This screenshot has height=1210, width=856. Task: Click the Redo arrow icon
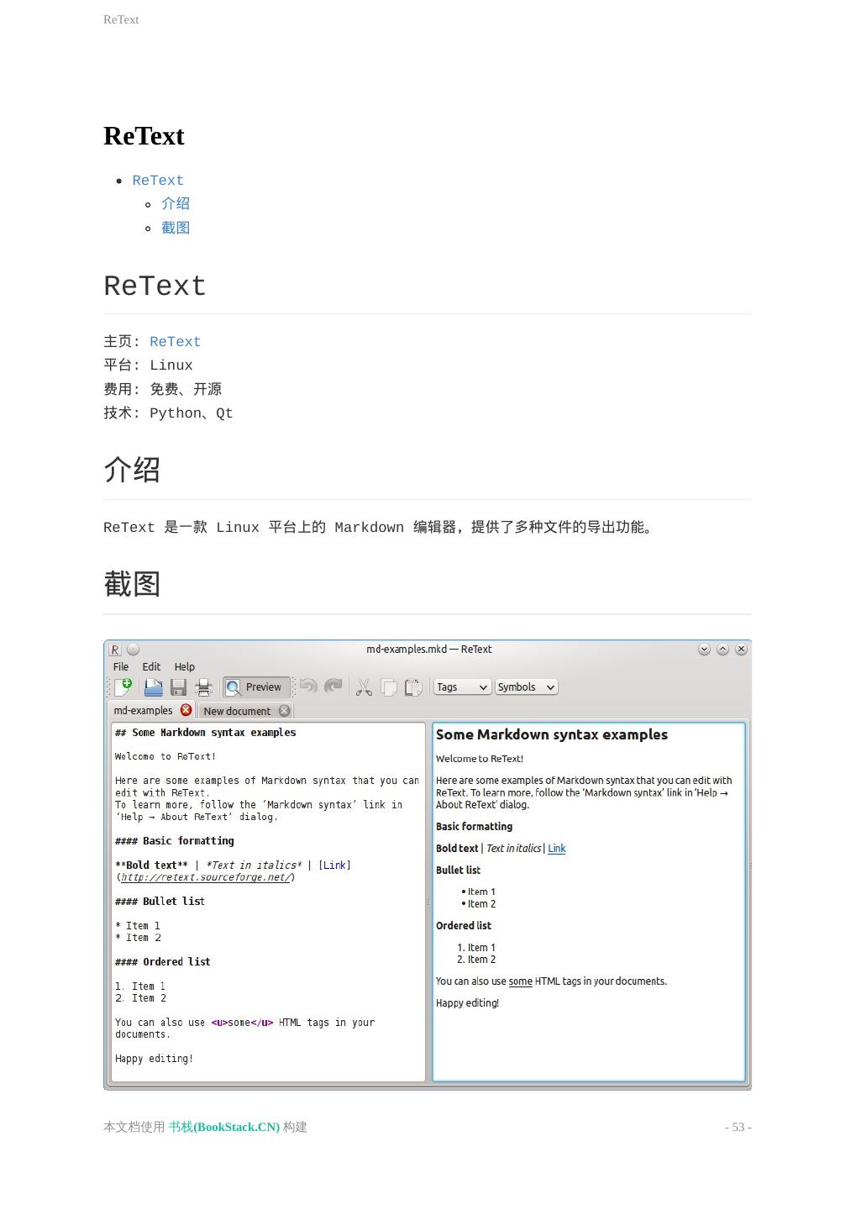(333, 687)
